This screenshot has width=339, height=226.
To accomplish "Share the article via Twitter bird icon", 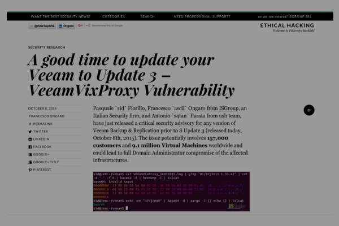I will 30,131.
